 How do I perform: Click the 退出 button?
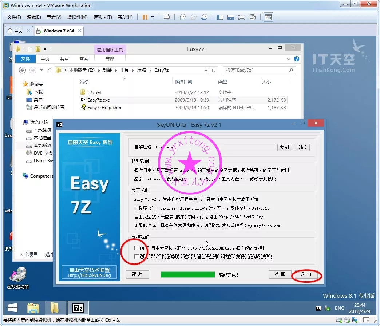(306, 274)
